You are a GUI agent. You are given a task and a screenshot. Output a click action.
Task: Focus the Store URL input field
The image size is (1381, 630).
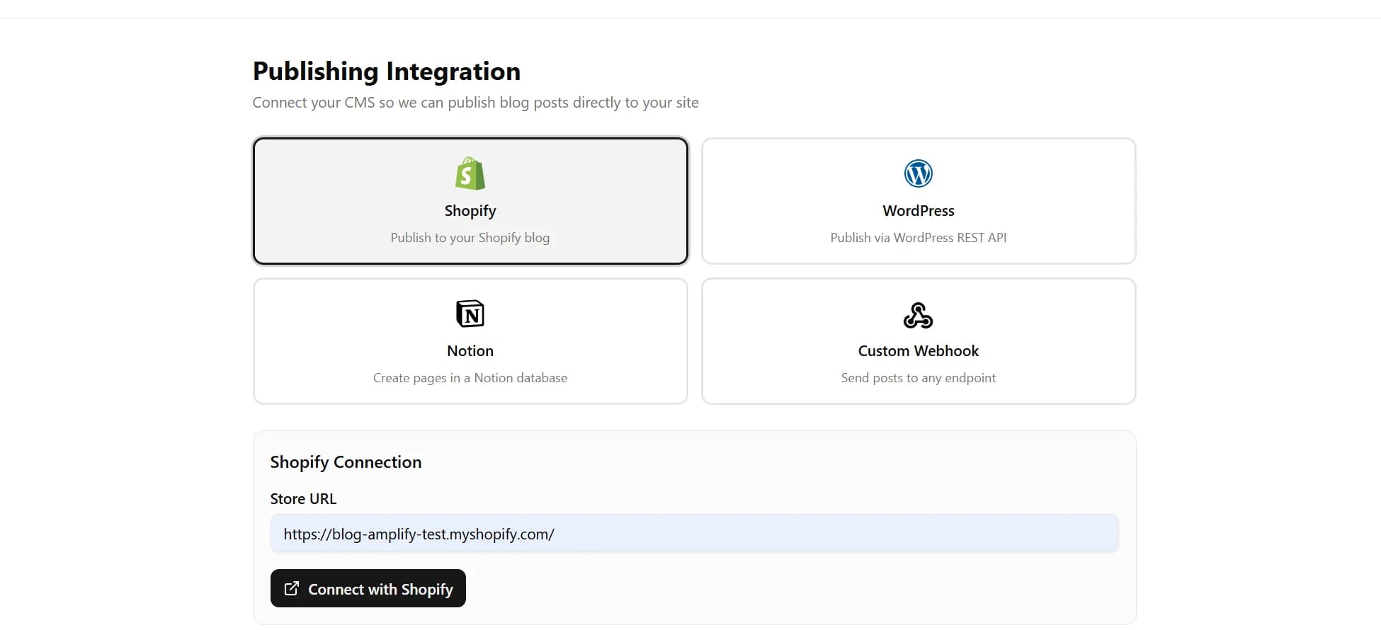tap(694, 534)
